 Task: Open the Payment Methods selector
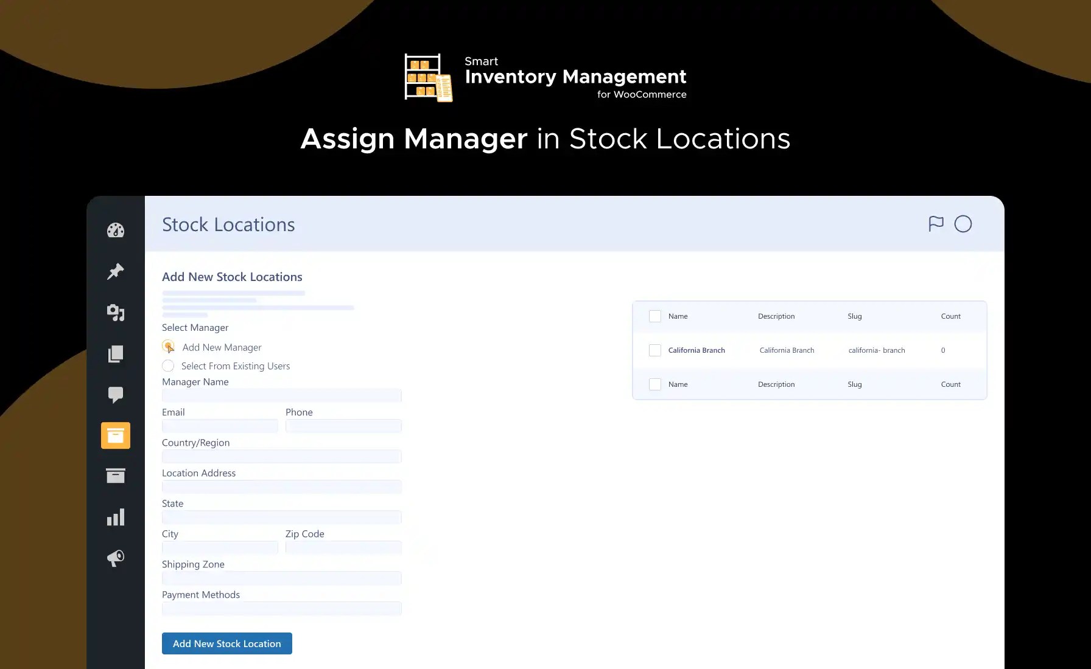coord(281,608)
